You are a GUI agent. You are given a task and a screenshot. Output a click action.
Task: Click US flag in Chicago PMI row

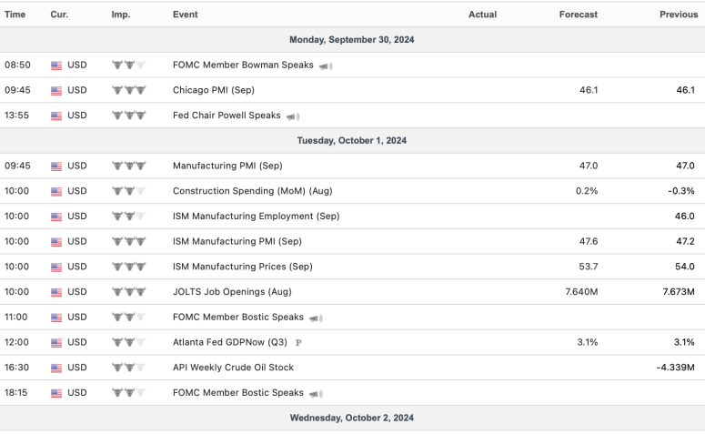tap(56, 90)
